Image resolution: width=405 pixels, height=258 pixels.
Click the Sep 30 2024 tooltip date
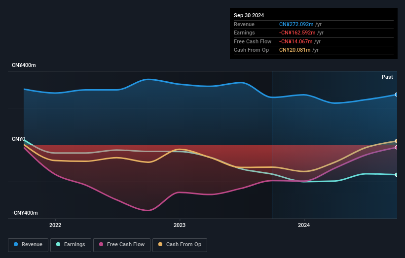click(x=249, y=15)
